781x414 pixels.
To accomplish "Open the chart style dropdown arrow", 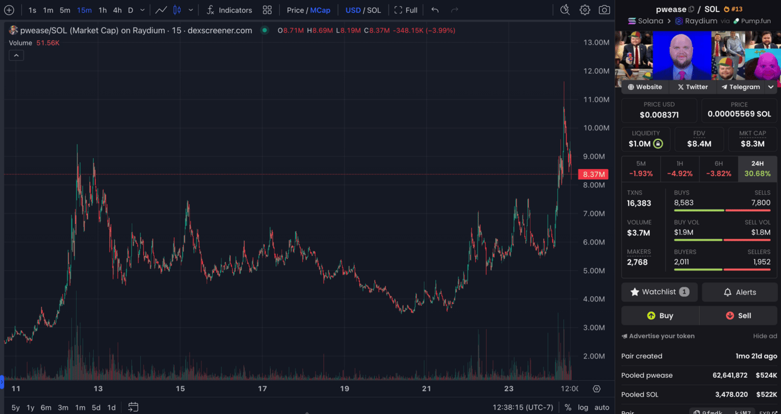I will [190, 10].
